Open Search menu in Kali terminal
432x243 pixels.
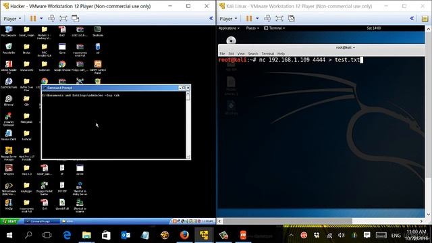coord(253,53)
